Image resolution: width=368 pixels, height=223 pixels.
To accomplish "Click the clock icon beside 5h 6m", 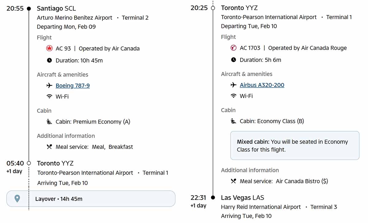I will point(234,60).
